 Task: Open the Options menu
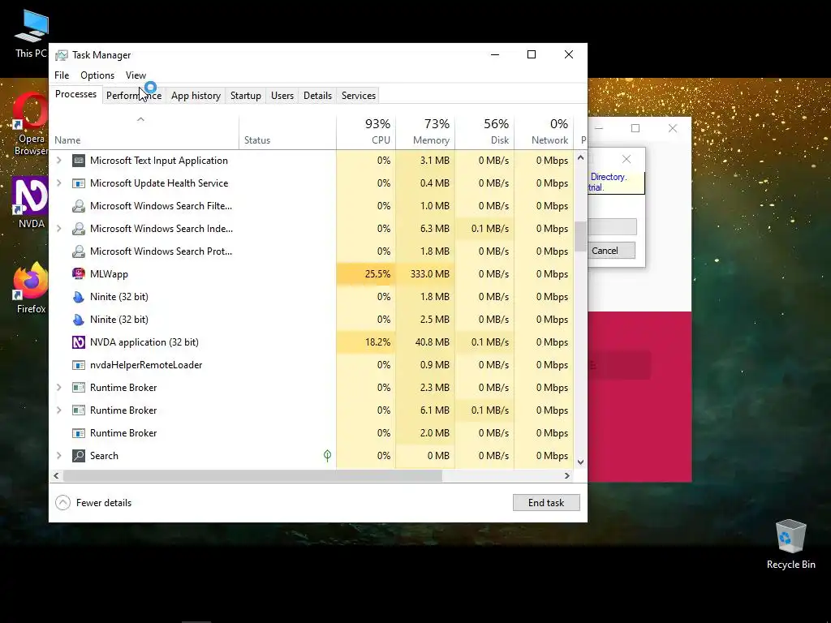tap(97, 75)
